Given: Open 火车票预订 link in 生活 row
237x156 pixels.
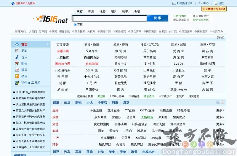Looking at the screenshot, I should point(108,138).
